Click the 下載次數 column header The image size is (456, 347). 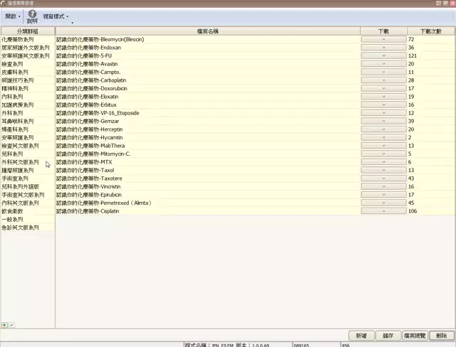pos(430,31)
